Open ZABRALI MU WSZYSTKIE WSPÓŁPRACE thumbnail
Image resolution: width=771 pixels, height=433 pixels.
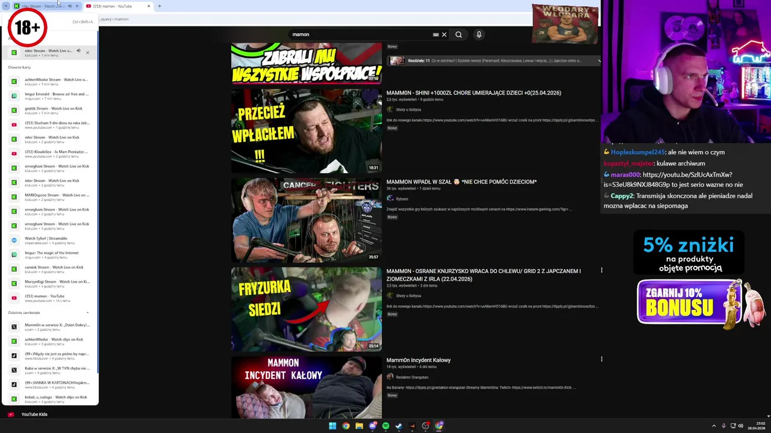point(307,63)
